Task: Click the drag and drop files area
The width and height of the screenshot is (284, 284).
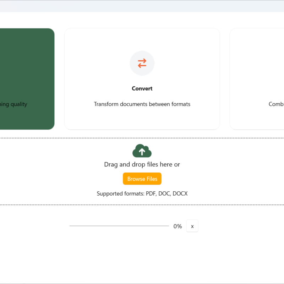Action: (x=142, y=164)
